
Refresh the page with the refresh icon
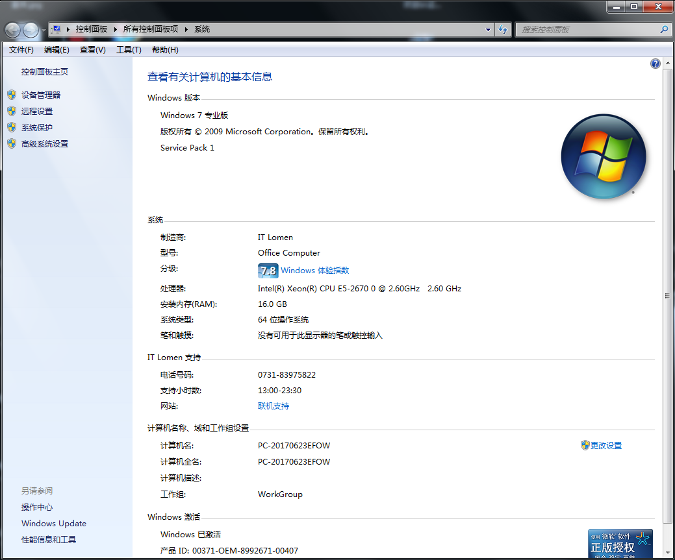click(502, 30)
